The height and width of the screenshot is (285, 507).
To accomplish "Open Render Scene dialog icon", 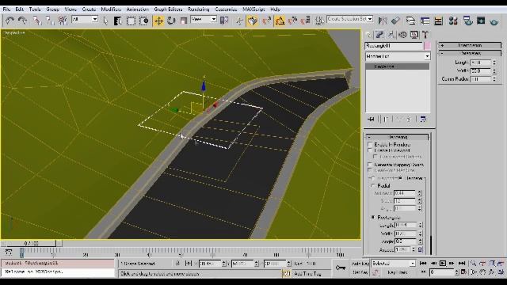I will [467, 21].
